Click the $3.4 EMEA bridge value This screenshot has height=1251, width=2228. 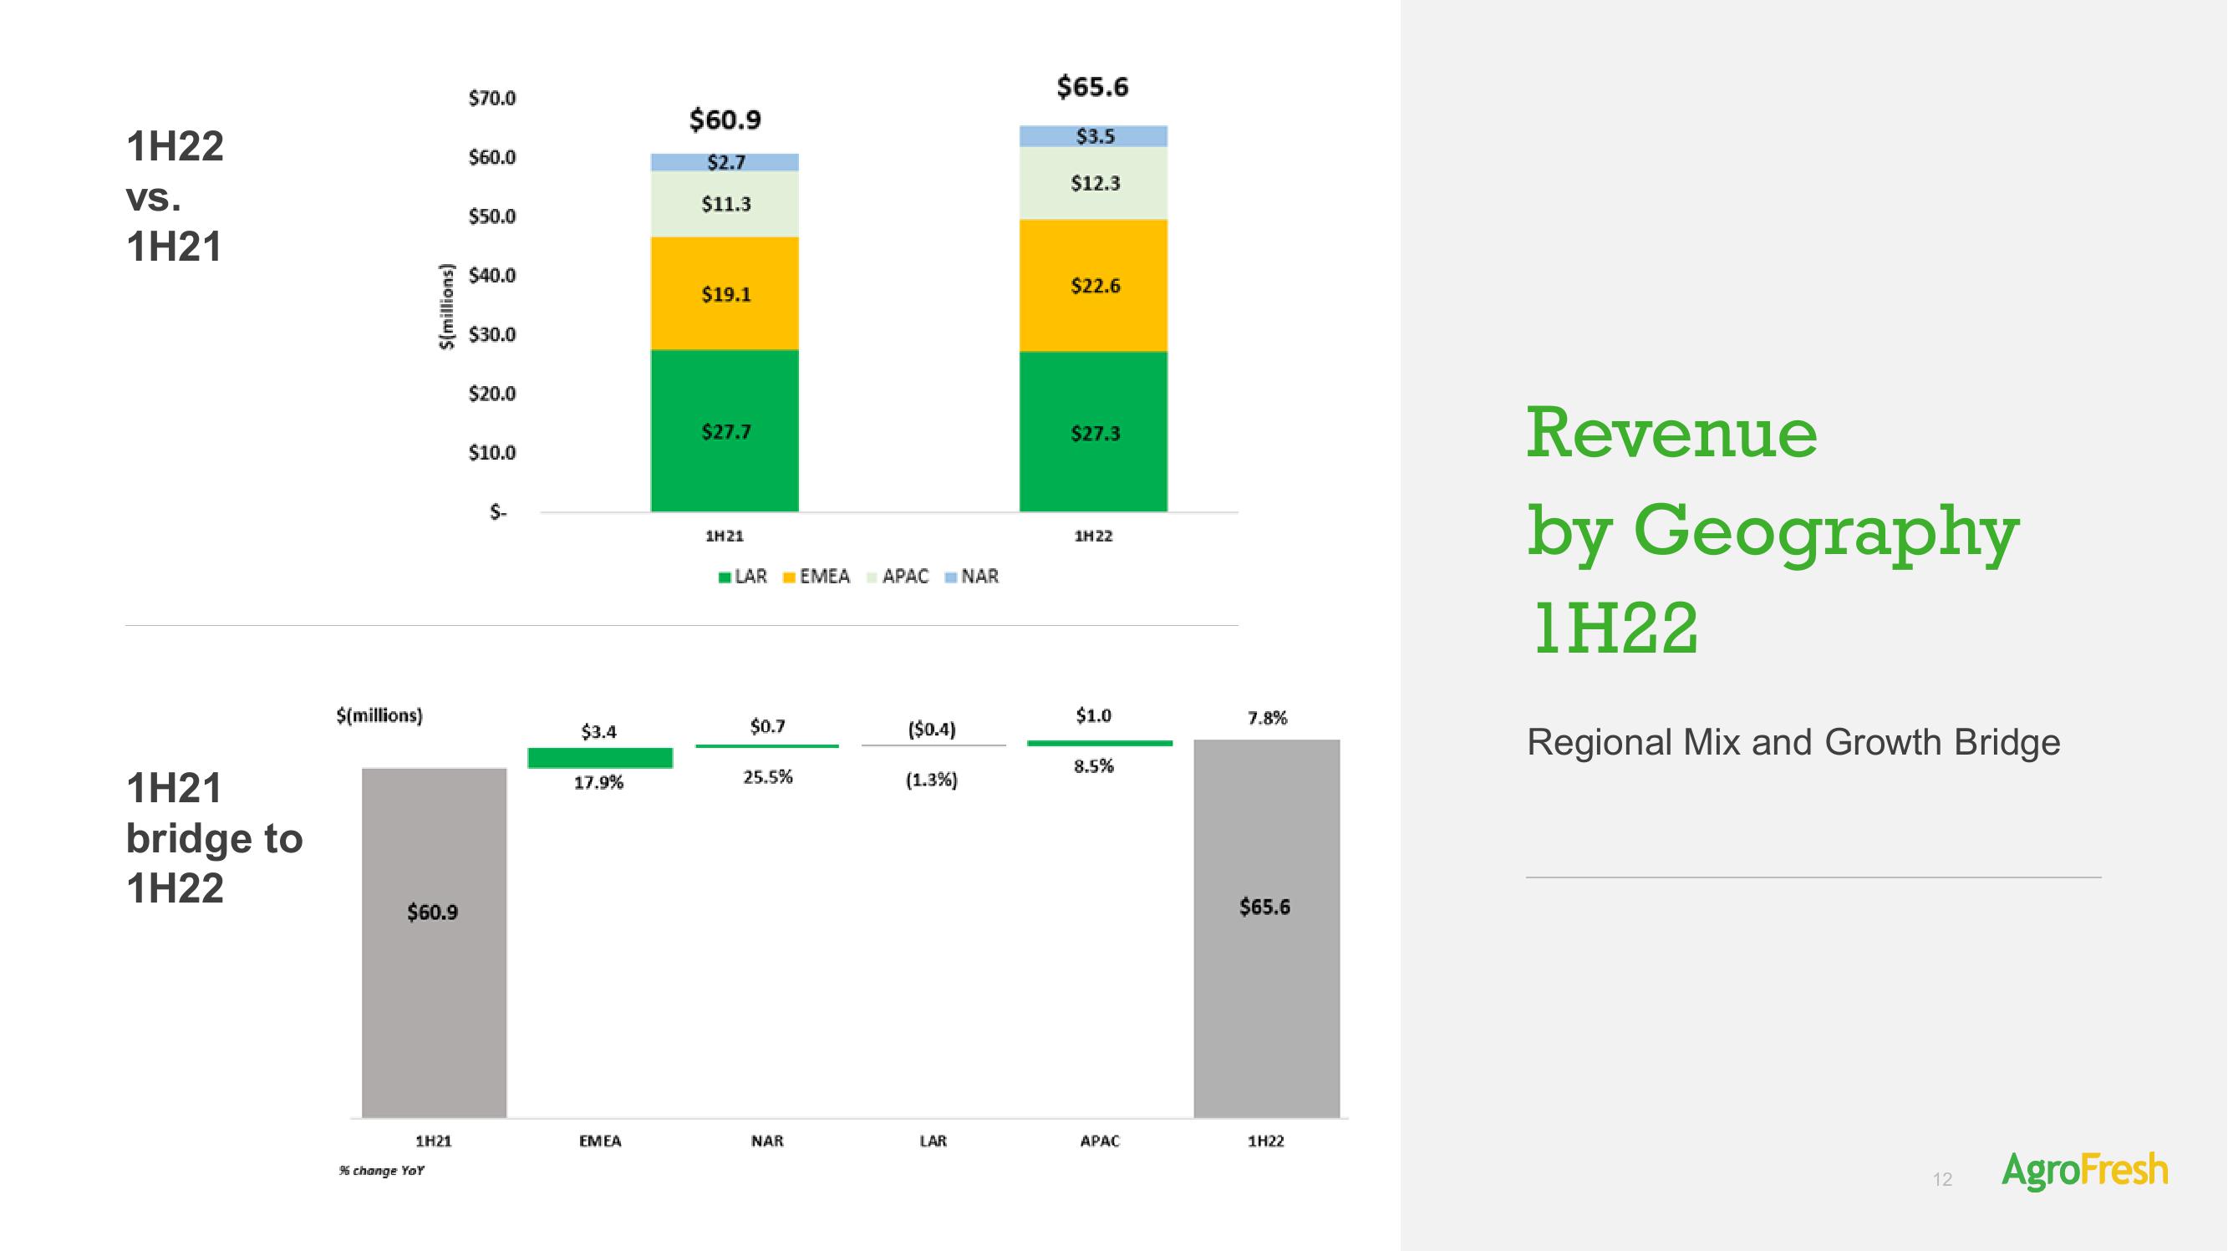point(598,732)
